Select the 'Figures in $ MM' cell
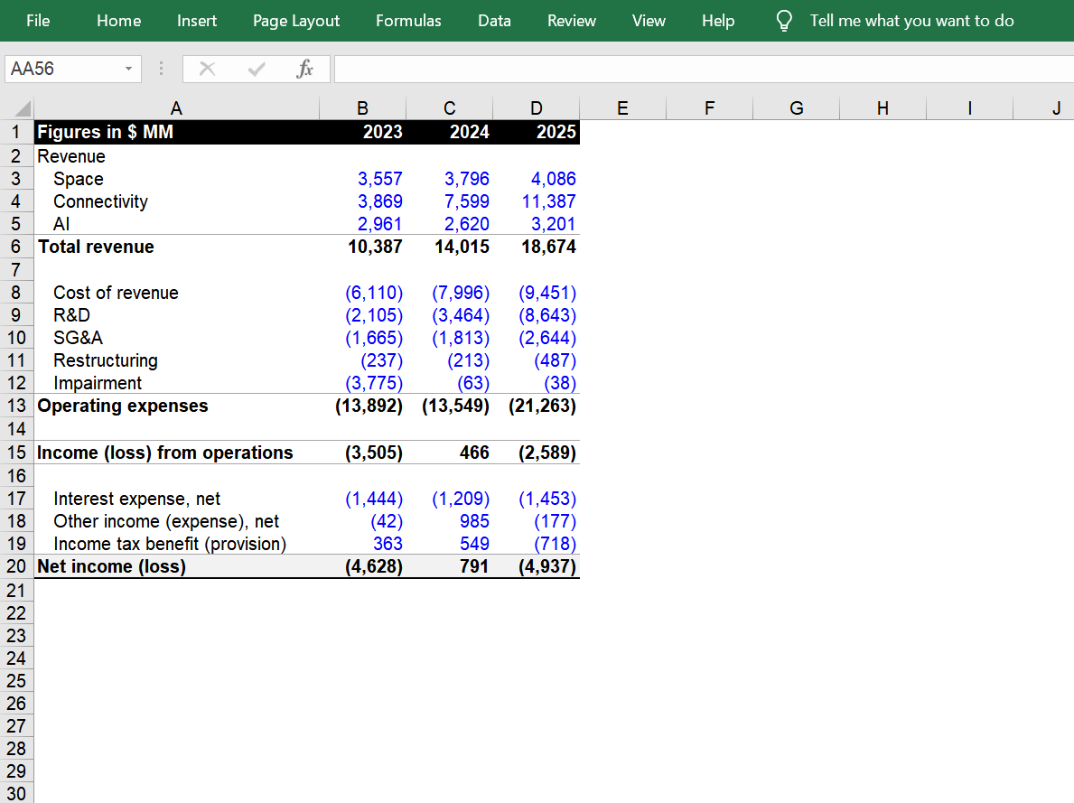This screenshot has width=1074, height=803. click(x=177, y=132)
